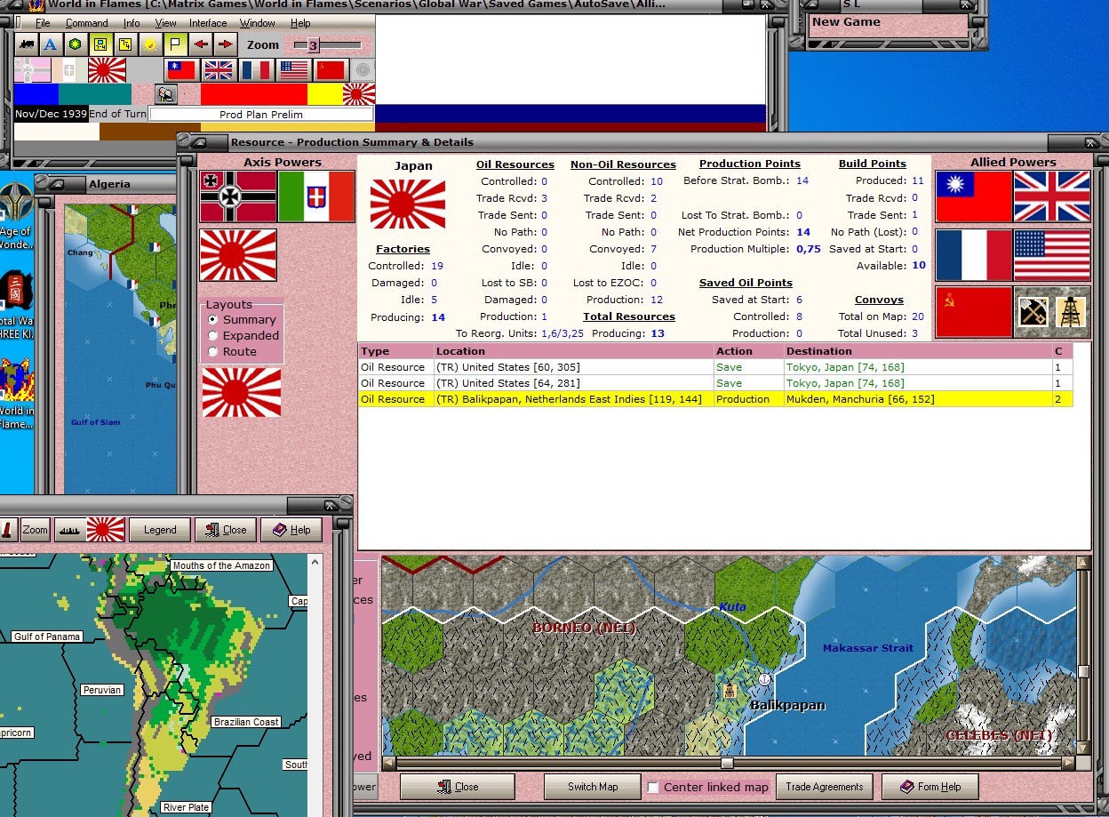This screenshot has width=1109, height=817.
Task: Select the Balikpapan Oil Resource row
Action: tap(715, 399)
